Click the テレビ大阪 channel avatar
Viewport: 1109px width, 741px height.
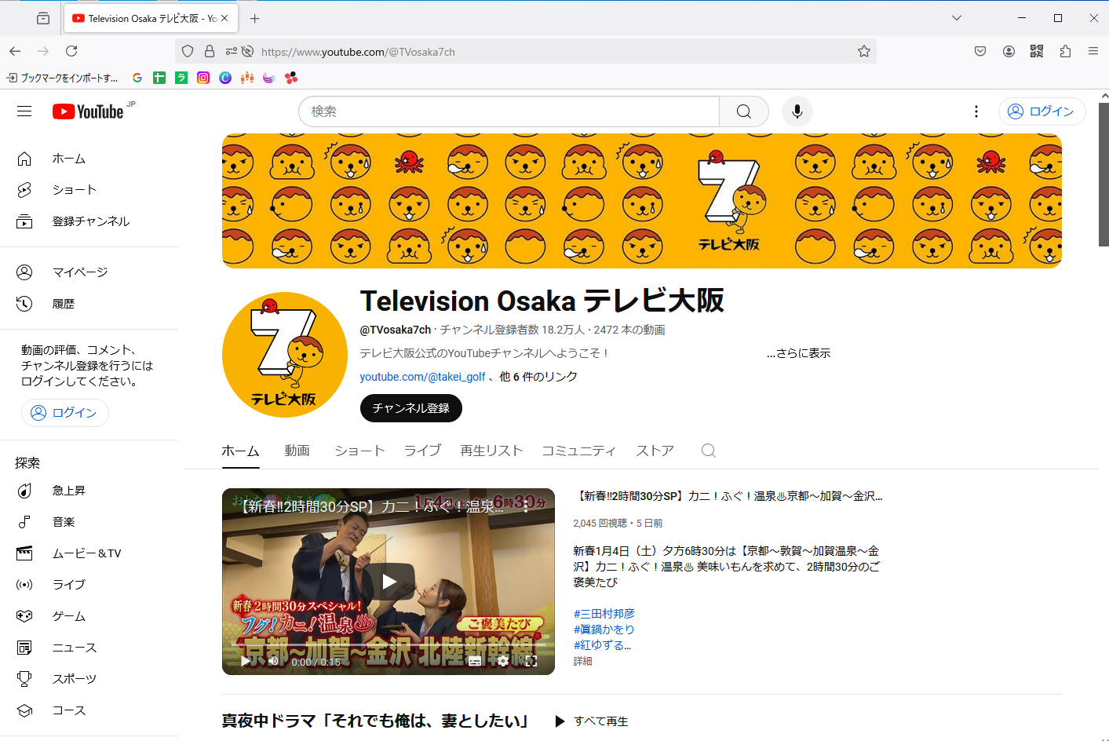pos(285,355)
